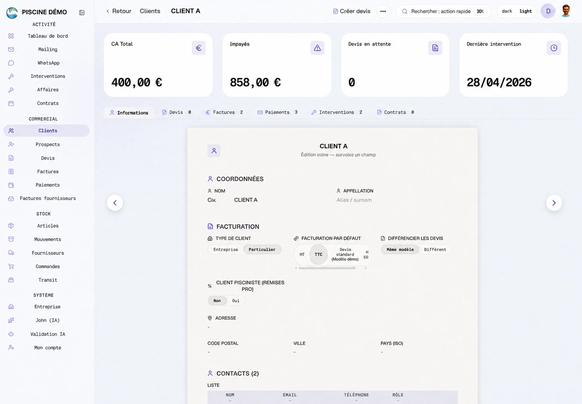
Task: Open the Paiements tab
Action: coord(278,113)
